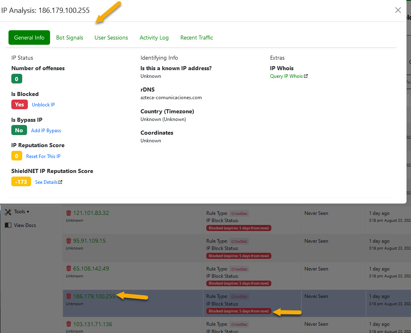The width and height of the screenshot is (411, 333).
Task: Select the General Info tab
Action: 29,37
